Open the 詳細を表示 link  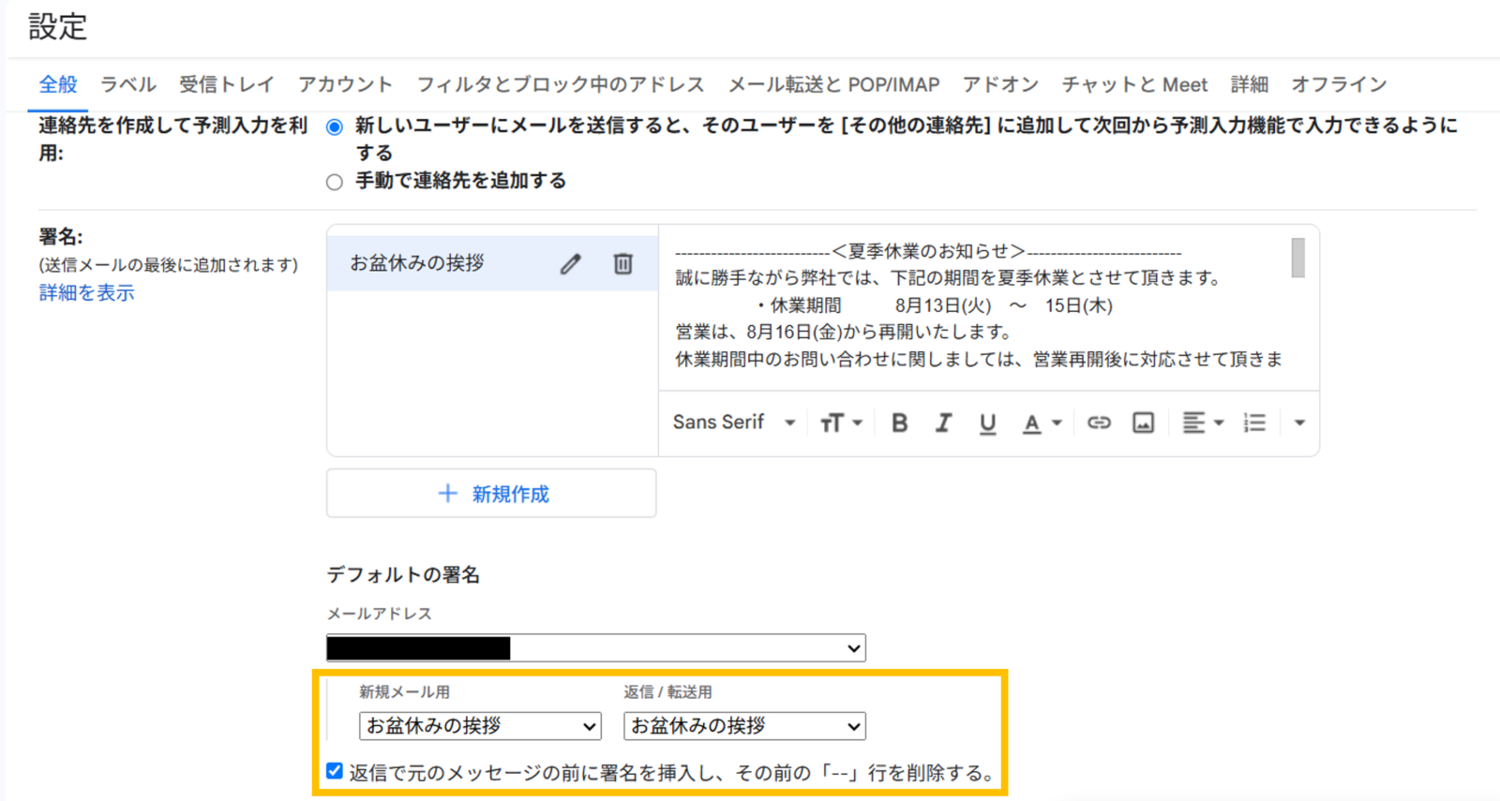click(86, 292)
